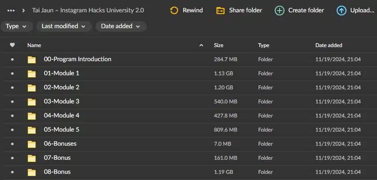
Task: Click the 809.6 MB size value
Action: pyautogui.click(x=225, y=130)
